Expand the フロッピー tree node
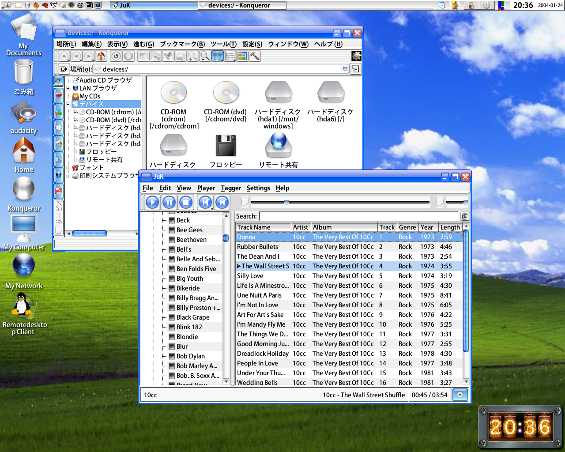This screenshot has width=565, height=452. (x=75, y=152)
